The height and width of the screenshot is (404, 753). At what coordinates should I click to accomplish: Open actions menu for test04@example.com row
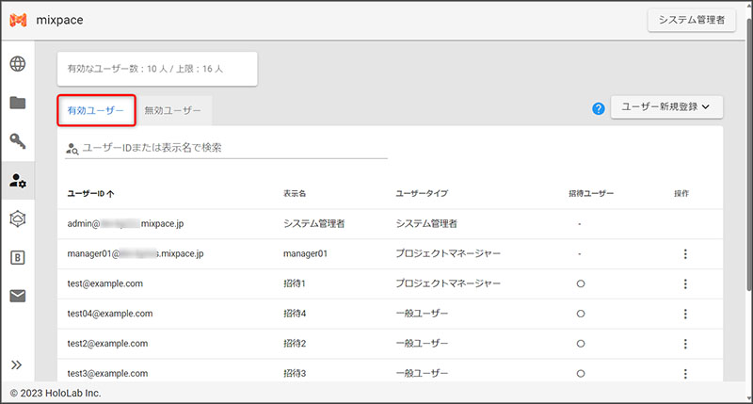click(x=685, y=314)
